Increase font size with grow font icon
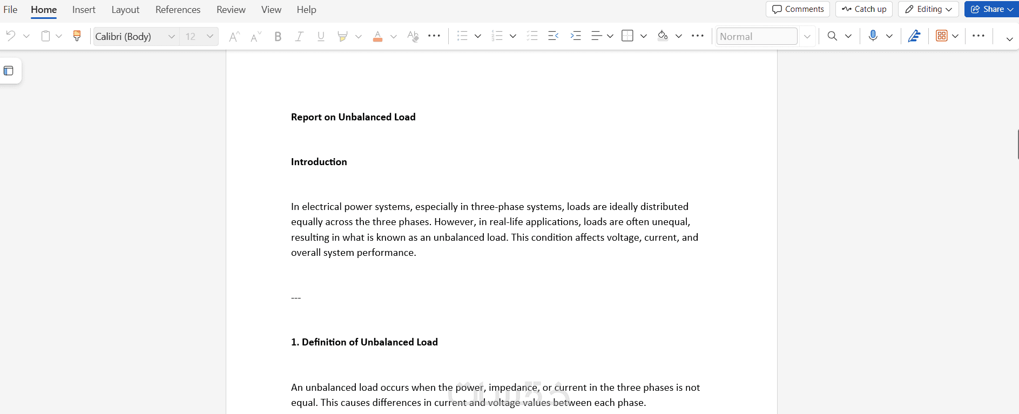This screenshot has height=414, width=1019. (x=234, y=36)
